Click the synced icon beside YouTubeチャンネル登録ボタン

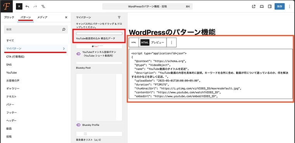78,54
